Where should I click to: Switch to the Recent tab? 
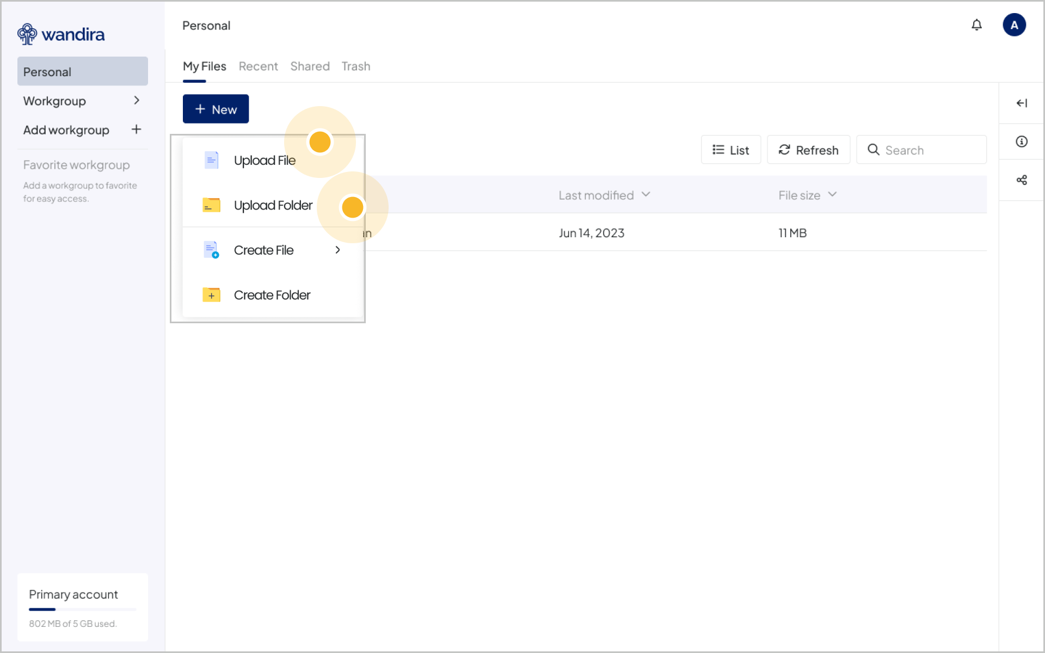tap(258, 66)
